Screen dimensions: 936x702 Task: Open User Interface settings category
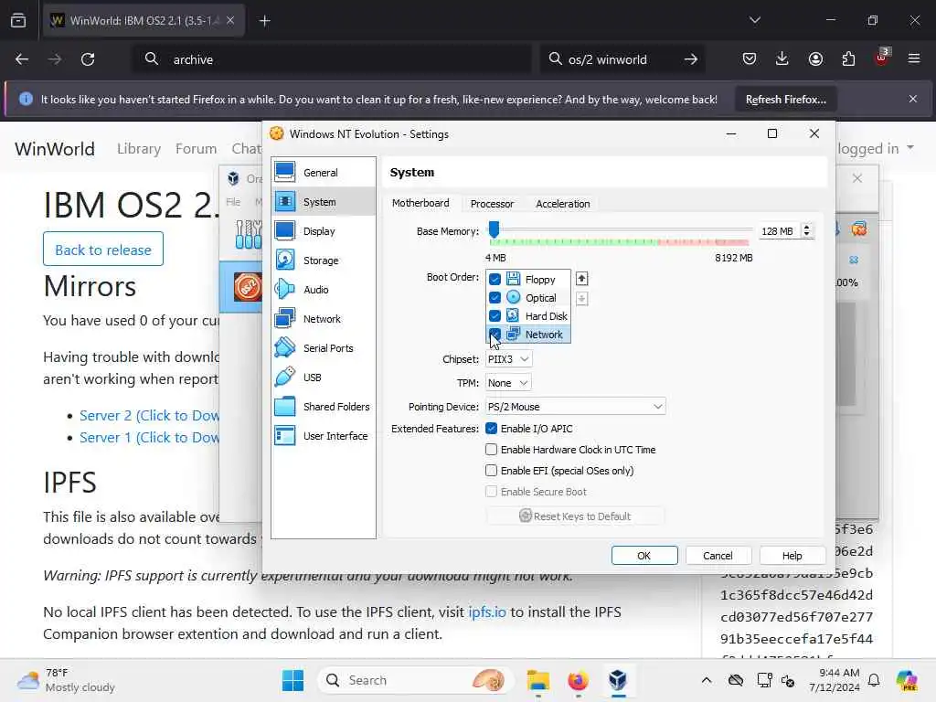(x=324, y=436)
